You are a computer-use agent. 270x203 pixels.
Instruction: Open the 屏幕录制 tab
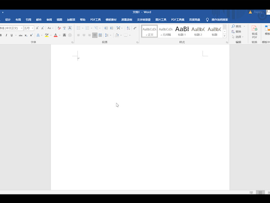127,20
